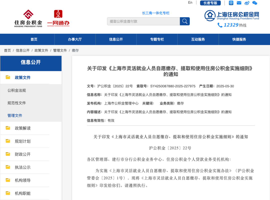
Task: Select 公积金法规 in the sidebar
Action: click(x=17, y=90)
